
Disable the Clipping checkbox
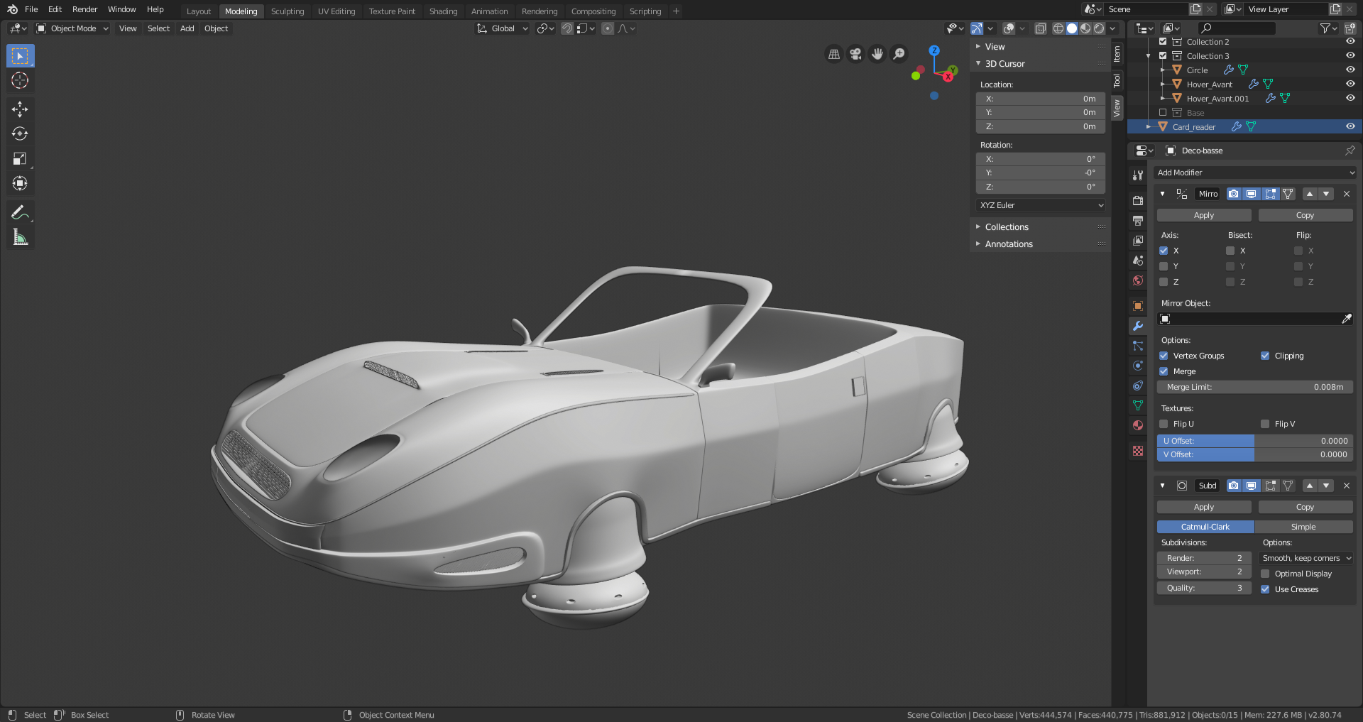tap(1265, 356)
